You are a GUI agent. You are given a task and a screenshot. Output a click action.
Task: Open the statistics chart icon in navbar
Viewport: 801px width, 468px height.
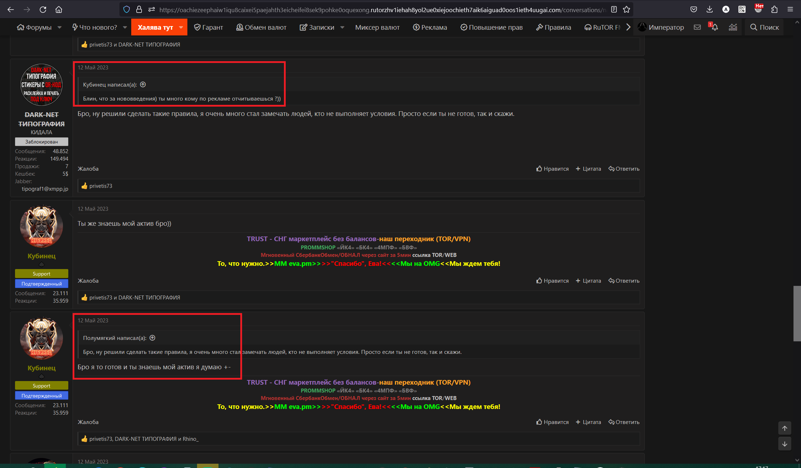click(x=733, y=27)
